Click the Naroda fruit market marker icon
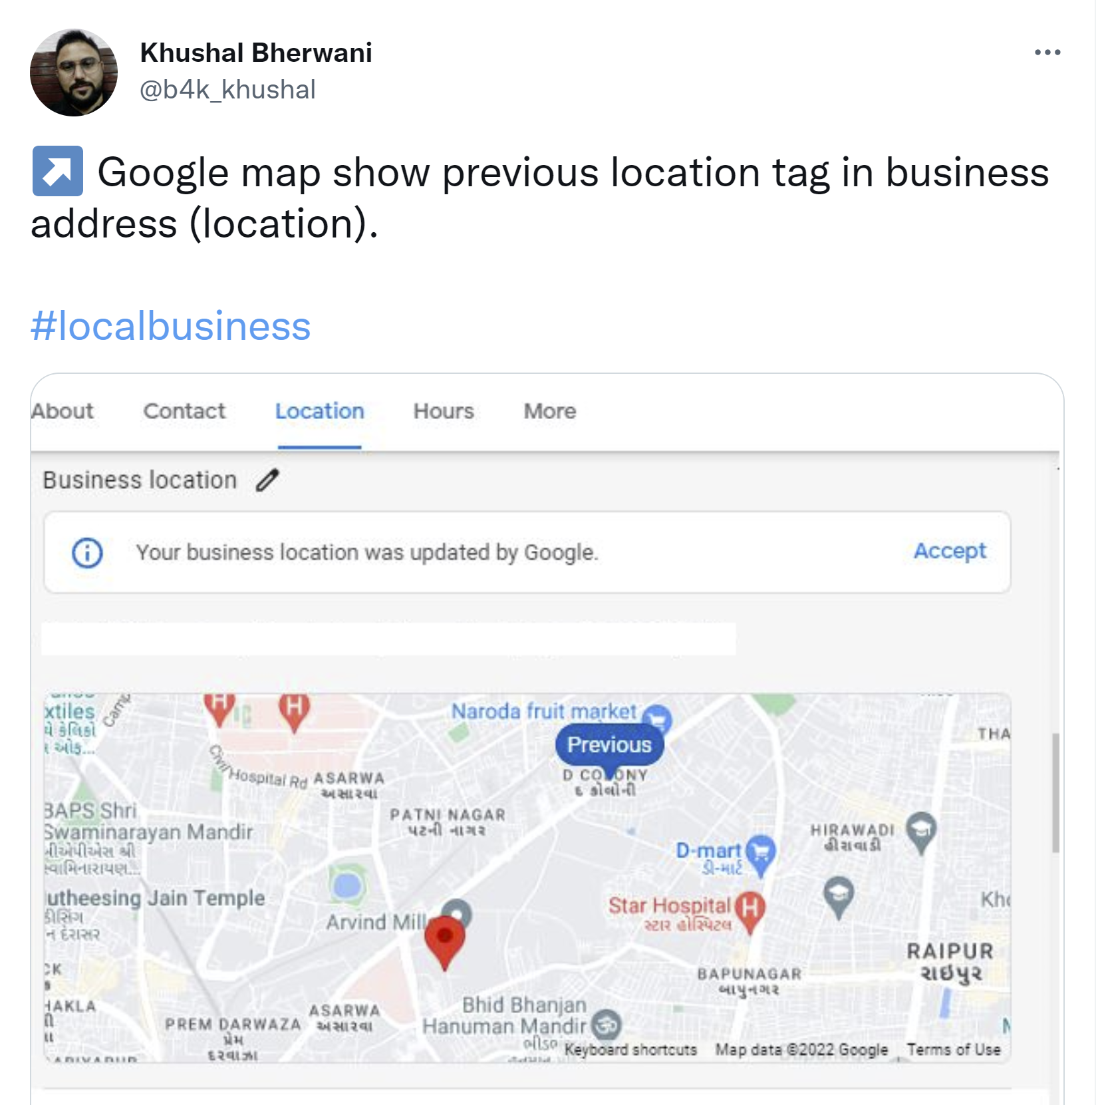This screenshot has width=1100, height=1105. tap(658, 718)
